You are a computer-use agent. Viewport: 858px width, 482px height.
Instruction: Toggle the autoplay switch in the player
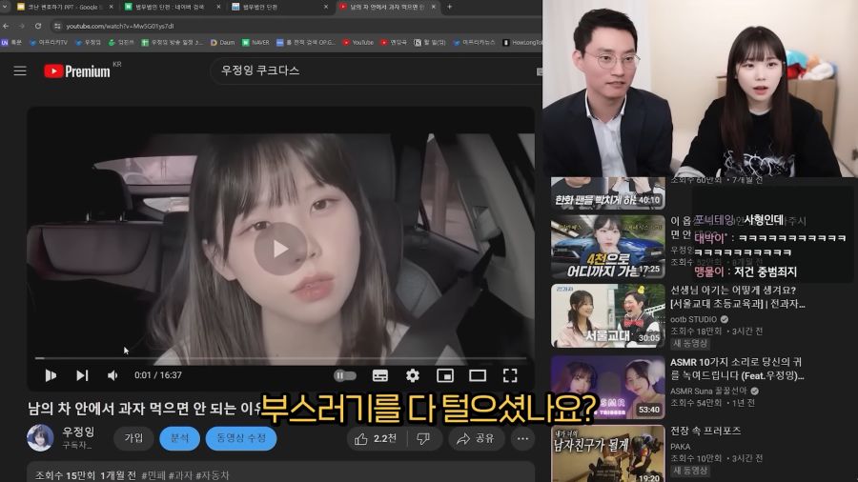coord(345,375)
